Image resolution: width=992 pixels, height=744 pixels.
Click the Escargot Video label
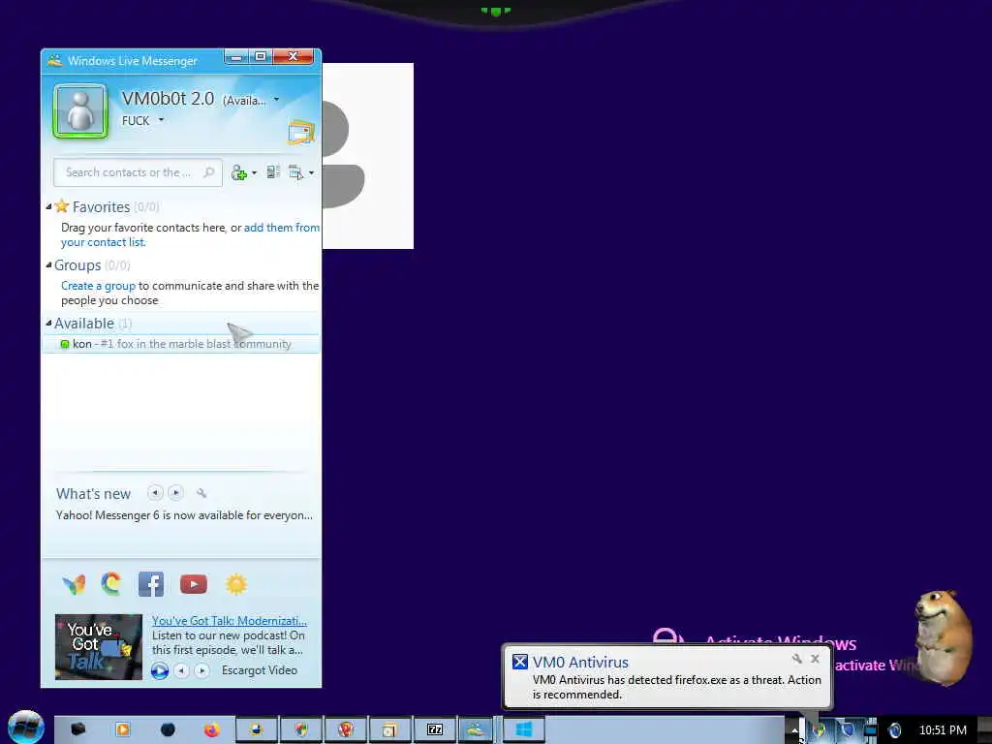click(260, 670)
